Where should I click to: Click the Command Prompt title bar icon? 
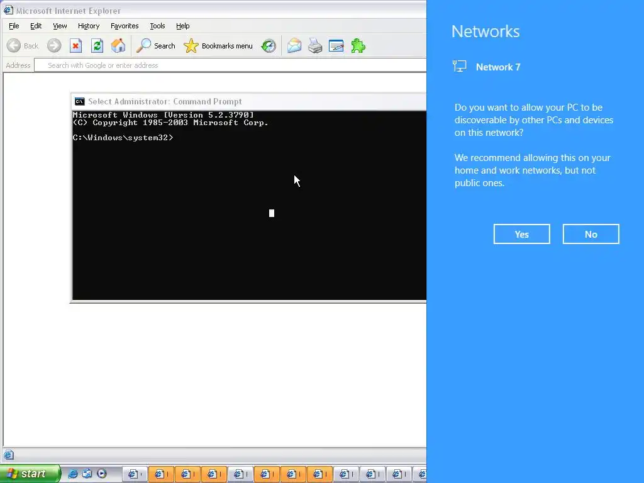[80, 101]
